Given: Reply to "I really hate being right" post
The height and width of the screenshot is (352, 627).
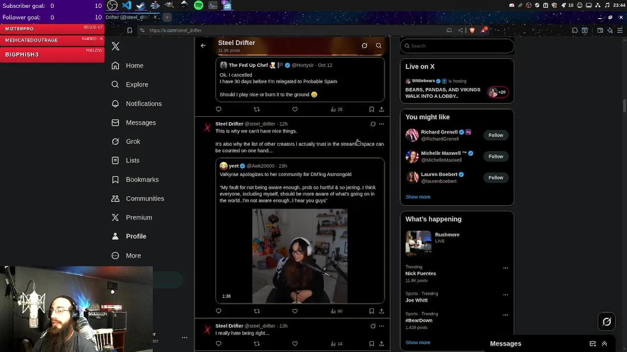Looking at the screenshot, I should [x=218, y=344].
